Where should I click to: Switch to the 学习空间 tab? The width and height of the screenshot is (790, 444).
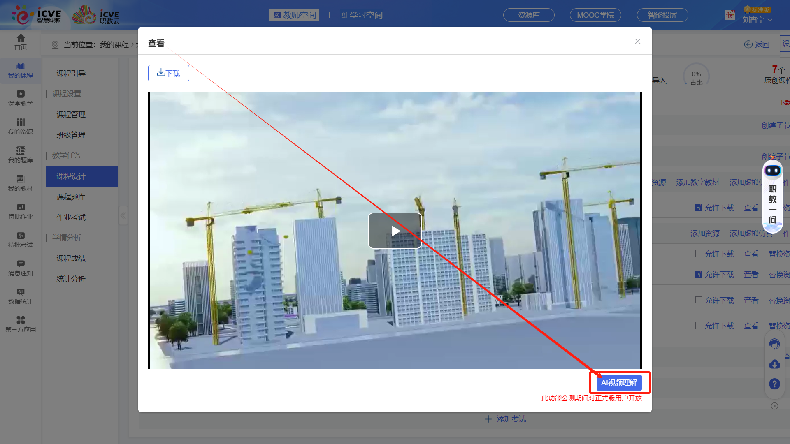click(361, 15)
